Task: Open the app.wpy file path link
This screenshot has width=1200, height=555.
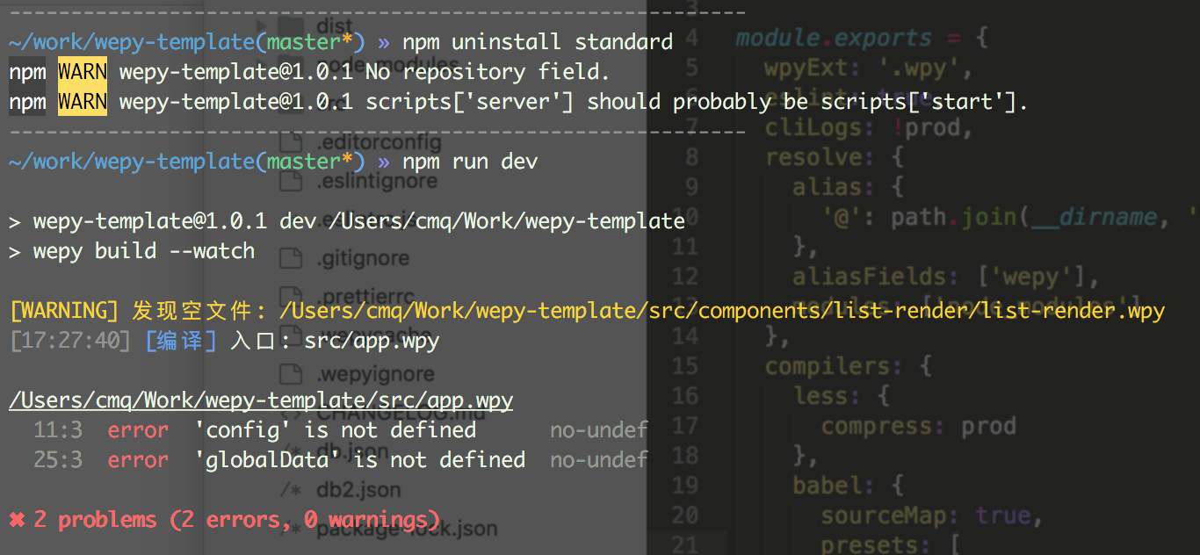Action: (260, 400)
